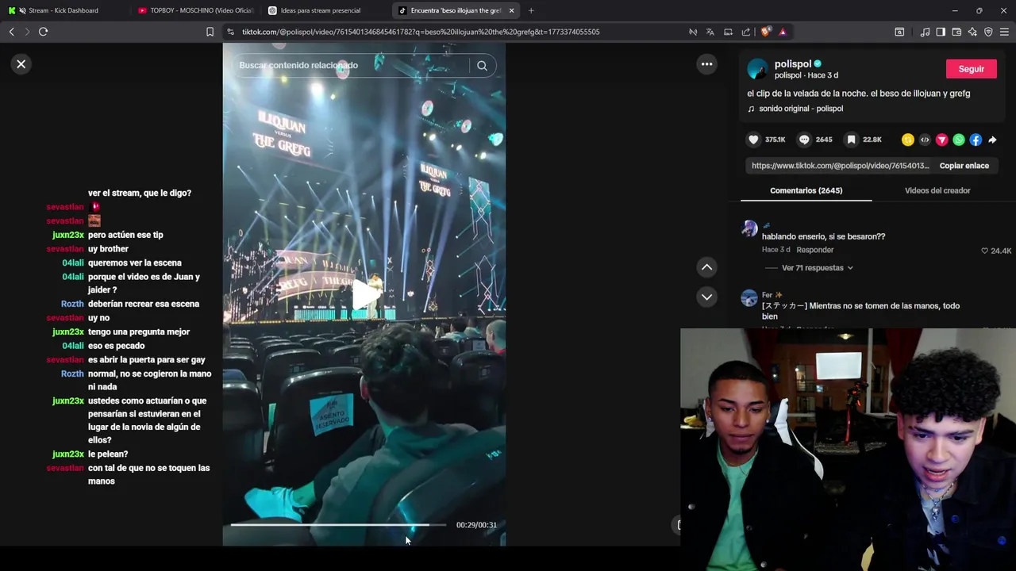Share the video on WhatsApp

tap(959, 140)
